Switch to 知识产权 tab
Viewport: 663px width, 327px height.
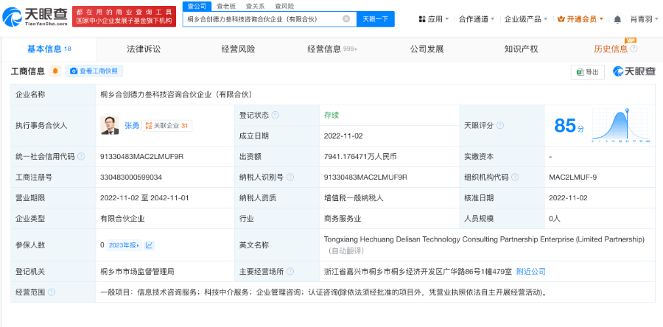click(521, 49)
